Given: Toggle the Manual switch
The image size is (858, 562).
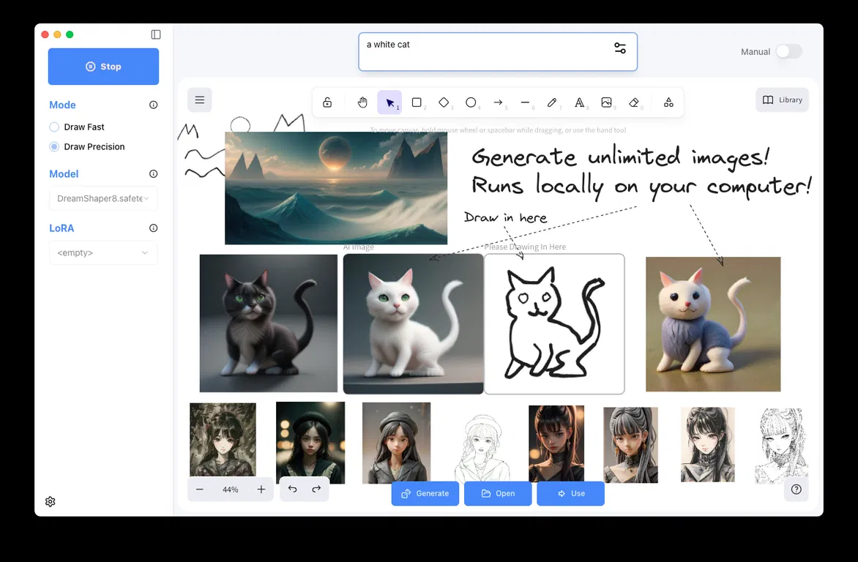Looking at the screenshot, I should point(788,51).
